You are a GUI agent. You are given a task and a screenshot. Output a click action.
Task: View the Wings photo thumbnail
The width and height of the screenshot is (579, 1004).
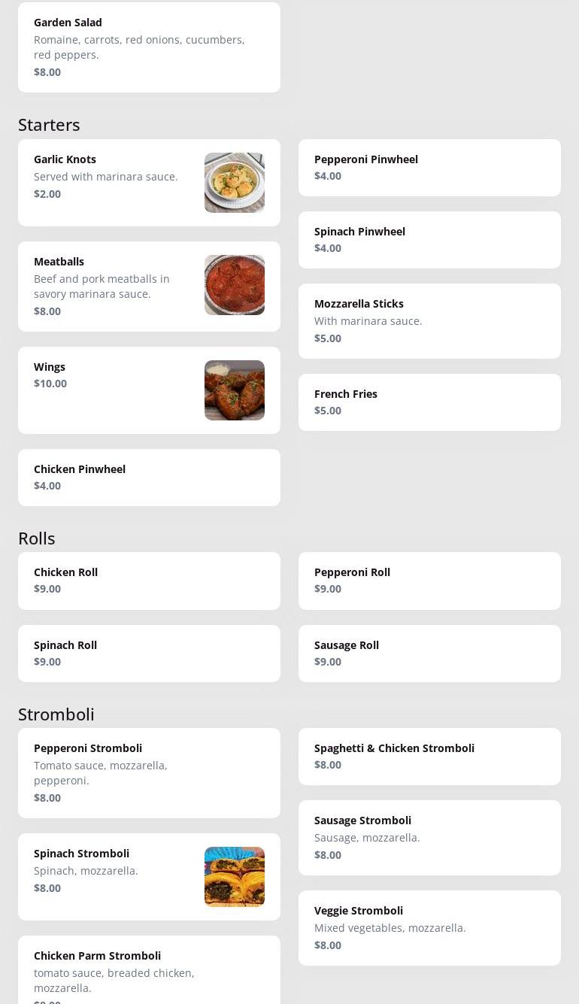[x=234, y=390]
